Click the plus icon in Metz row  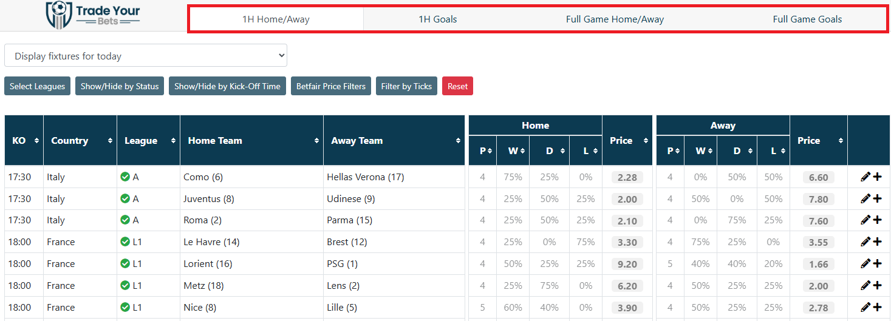877,285
